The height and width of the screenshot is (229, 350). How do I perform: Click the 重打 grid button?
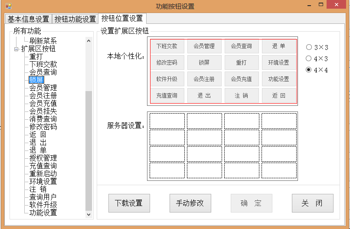pyautogui.click(x=242, y=63)
